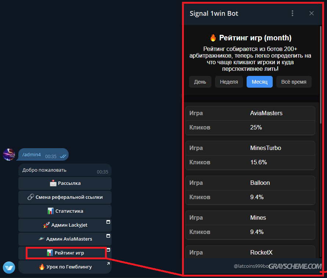Screen dimensions: 327x278
Task: Click the fire icon in Рейтинг игр heading
Action: (x=213, y=38)
